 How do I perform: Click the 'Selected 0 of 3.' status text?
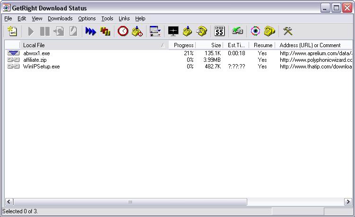(20, 211)
